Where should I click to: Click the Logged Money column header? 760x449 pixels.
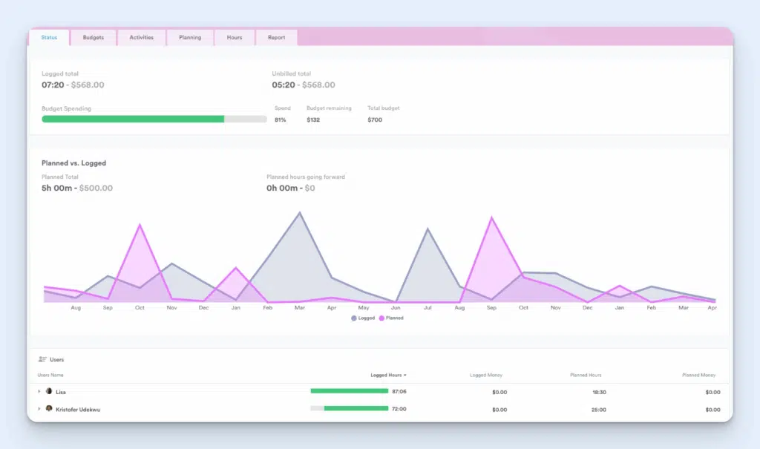tap(486, 375)
